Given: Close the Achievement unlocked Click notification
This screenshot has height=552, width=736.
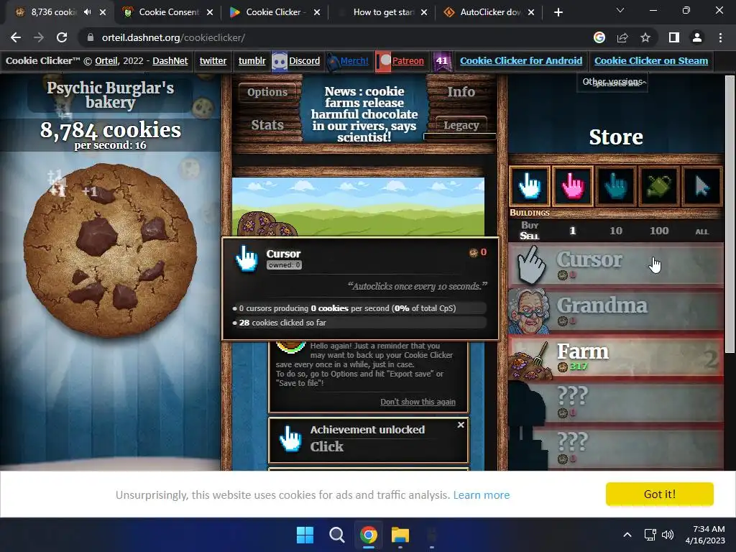Looking at the screenshot, I should point(461,424).
